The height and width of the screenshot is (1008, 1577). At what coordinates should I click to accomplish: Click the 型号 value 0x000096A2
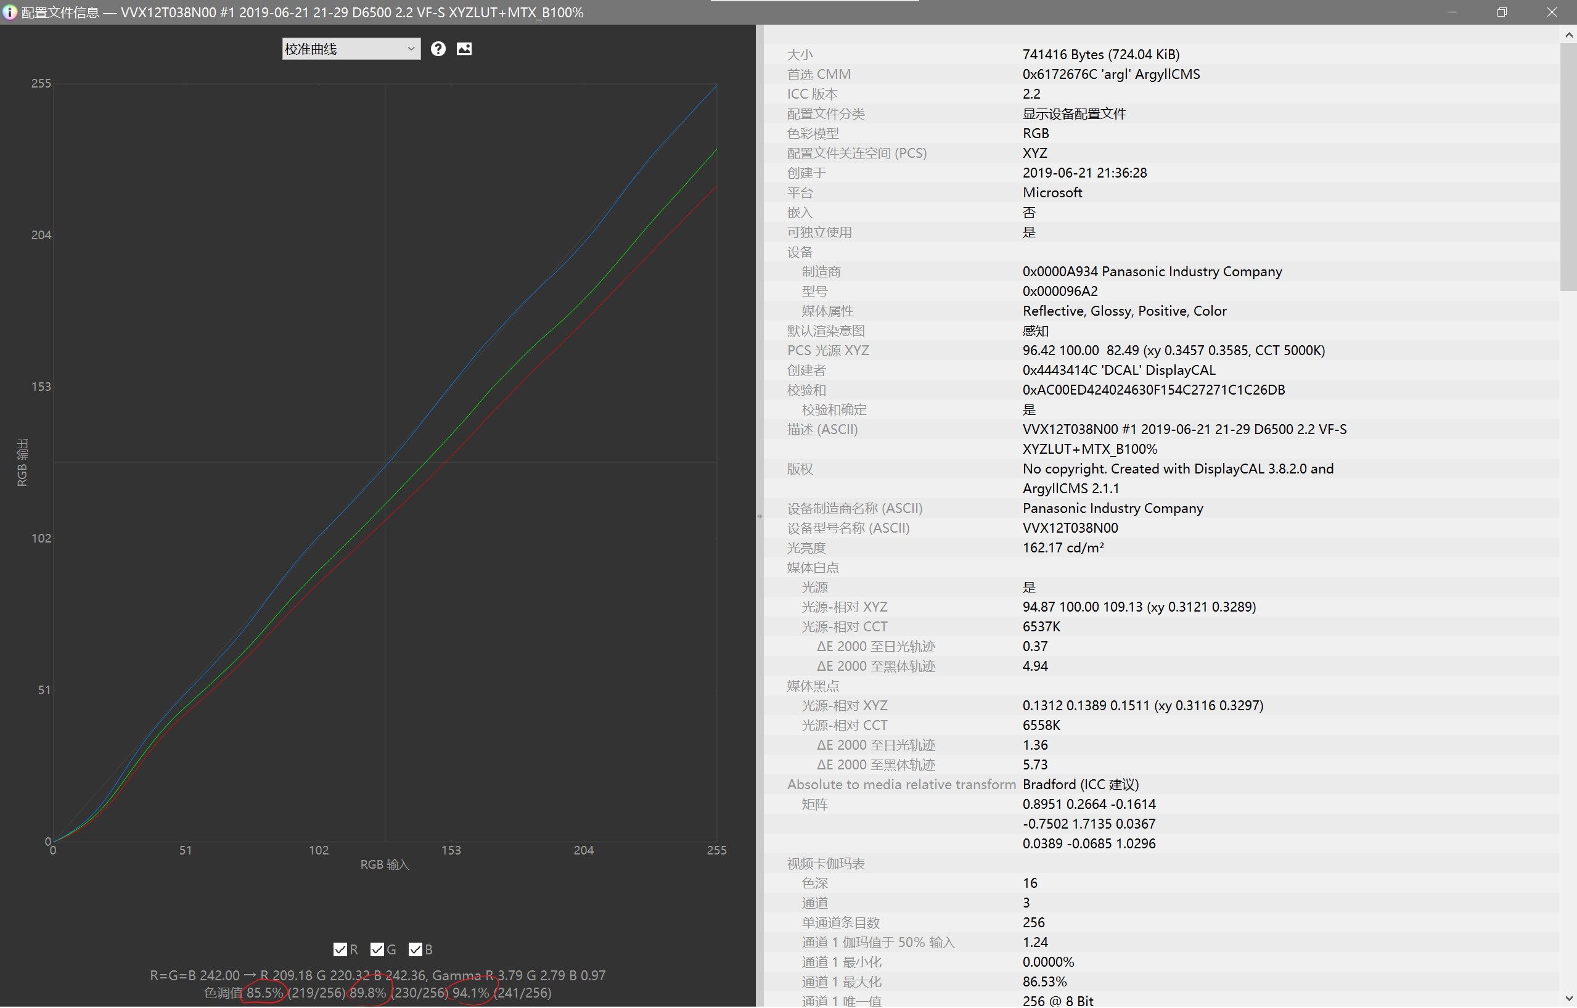coord(1060,291)
